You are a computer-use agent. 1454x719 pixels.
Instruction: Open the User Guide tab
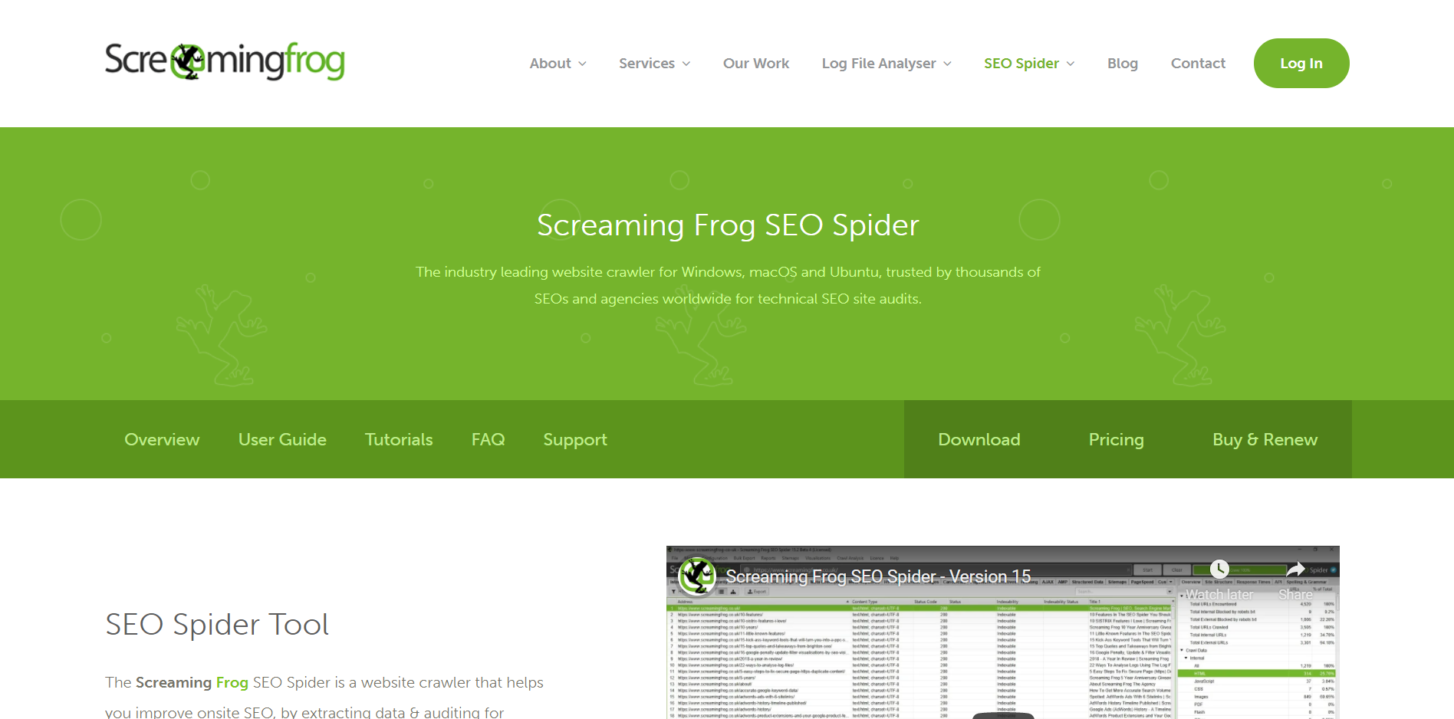282,439
